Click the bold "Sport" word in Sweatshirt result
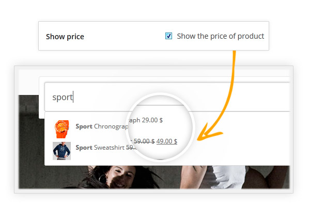310x209 pixels. tap(84, 148)
